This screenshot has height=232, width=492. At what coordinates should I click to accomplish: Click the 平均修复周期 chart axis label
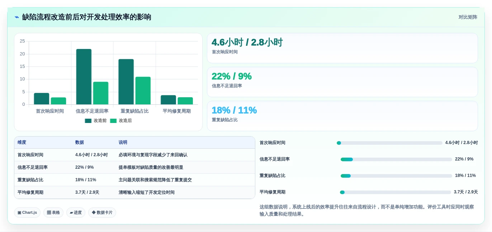pos(177,111)
